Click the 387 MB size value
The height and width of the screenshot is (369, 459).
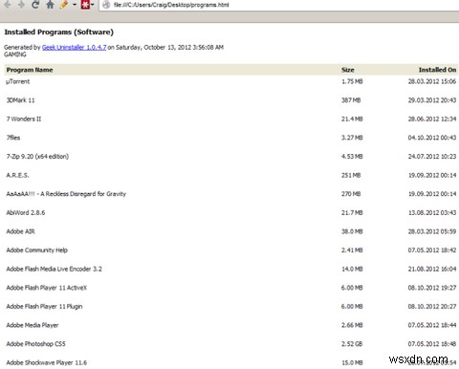tap(351, 100)
